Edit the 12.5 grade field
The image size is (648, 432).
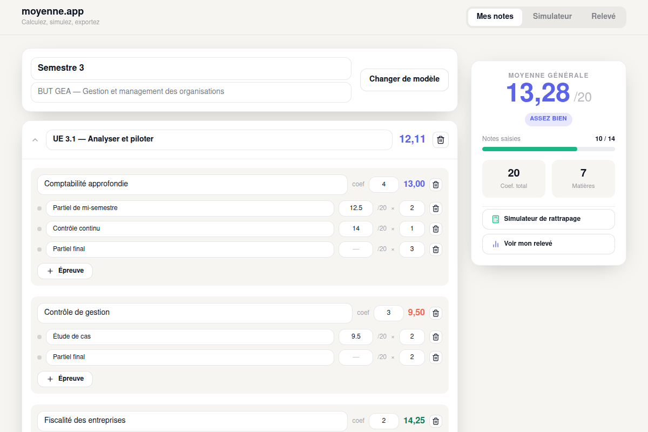coord(356,208)
